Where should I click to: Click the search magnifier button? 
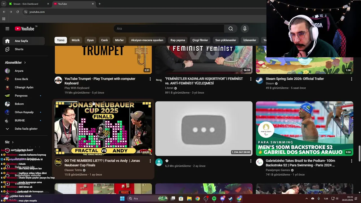[x=231, y=28]
